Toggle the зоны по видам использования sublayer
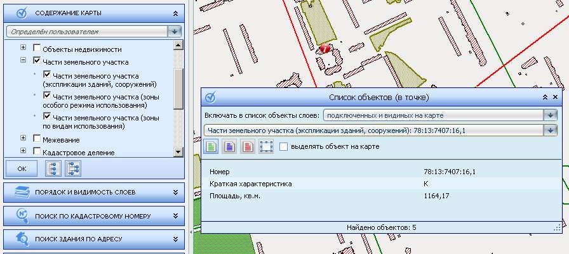 tap(47, 117)
